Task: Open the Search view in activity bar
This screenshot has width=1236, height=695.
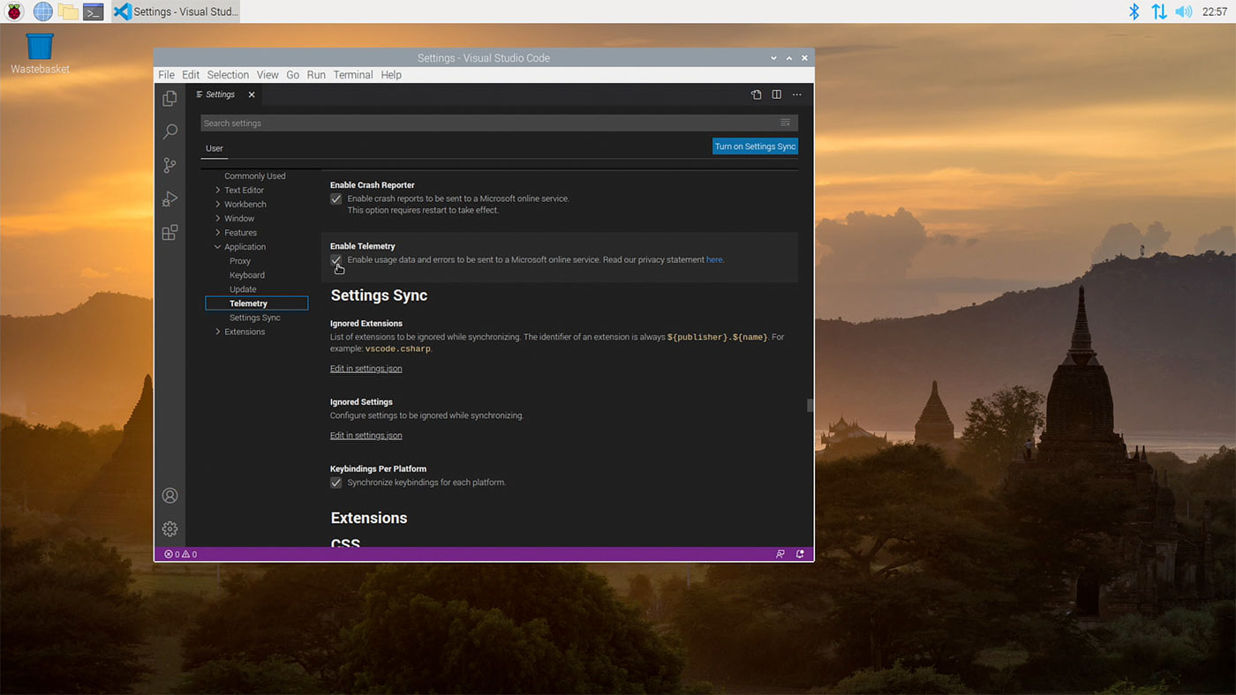Action: (170, 131)
